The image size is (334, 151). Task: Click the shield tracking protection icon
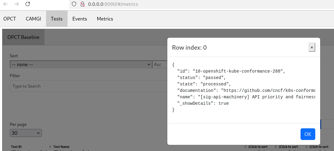74,4
